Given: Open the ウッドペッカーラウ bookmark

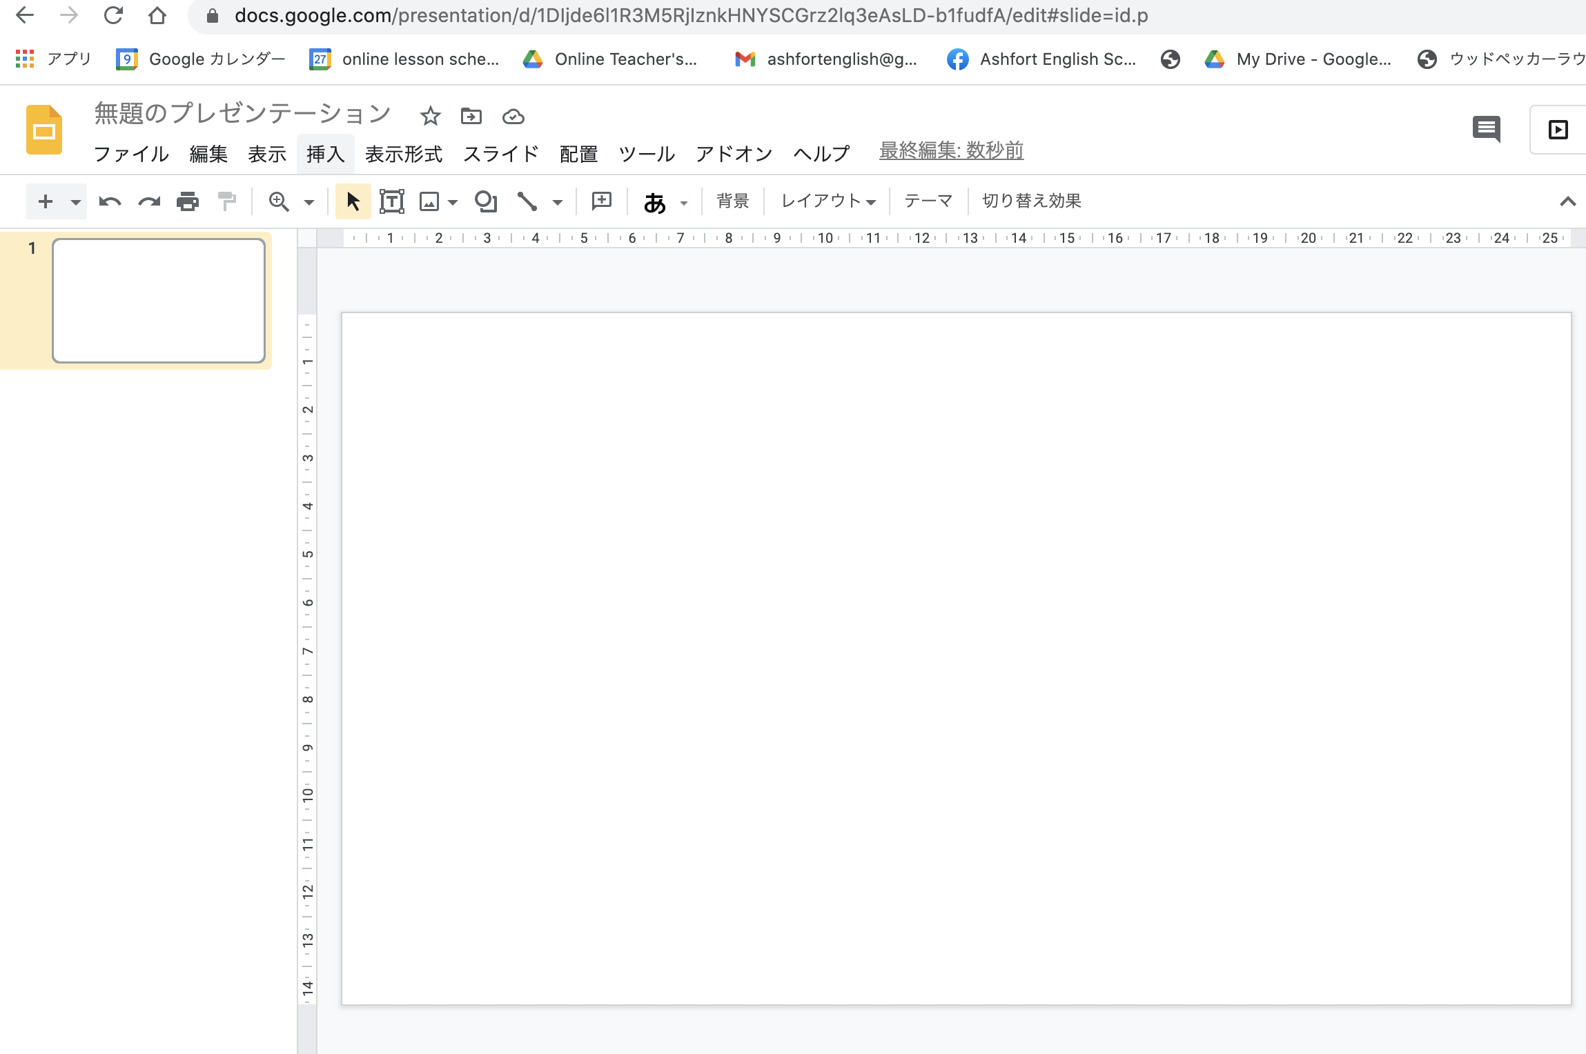Looking at the screenshot, I should 1501,59.
